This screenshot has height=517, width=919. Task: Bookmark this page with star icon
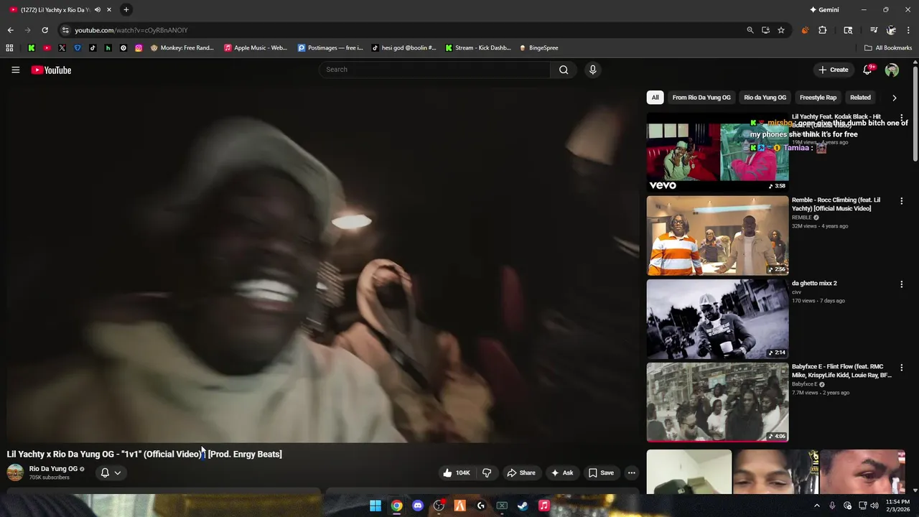[x=781, y=30]
